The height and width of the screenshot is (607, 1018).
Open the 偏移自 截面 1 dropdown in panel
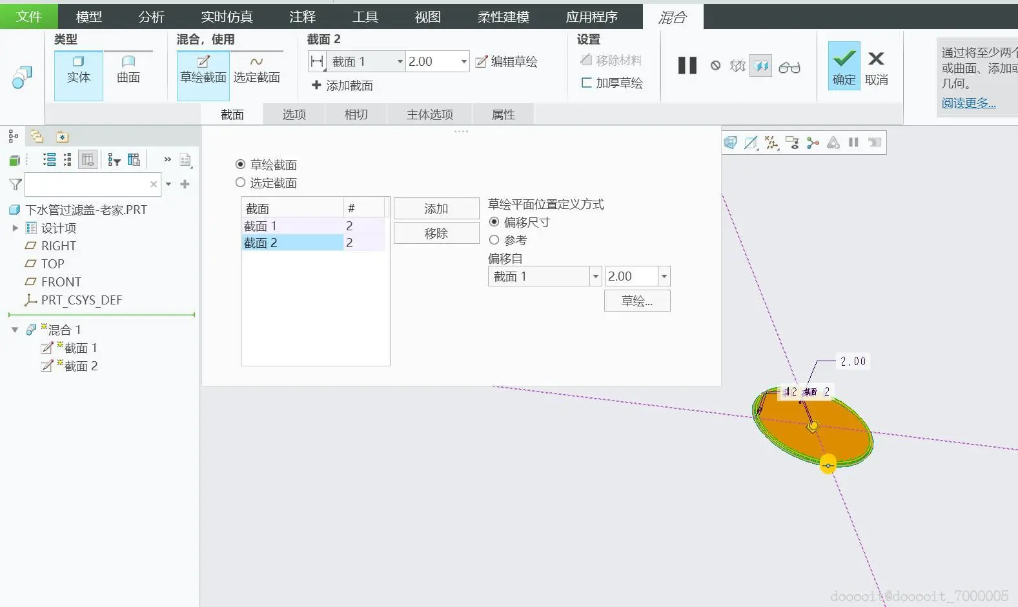coord(595,277)
